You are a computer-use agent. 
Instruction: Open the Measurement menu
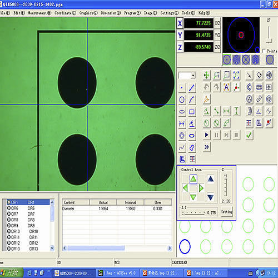tap(39, 13)
